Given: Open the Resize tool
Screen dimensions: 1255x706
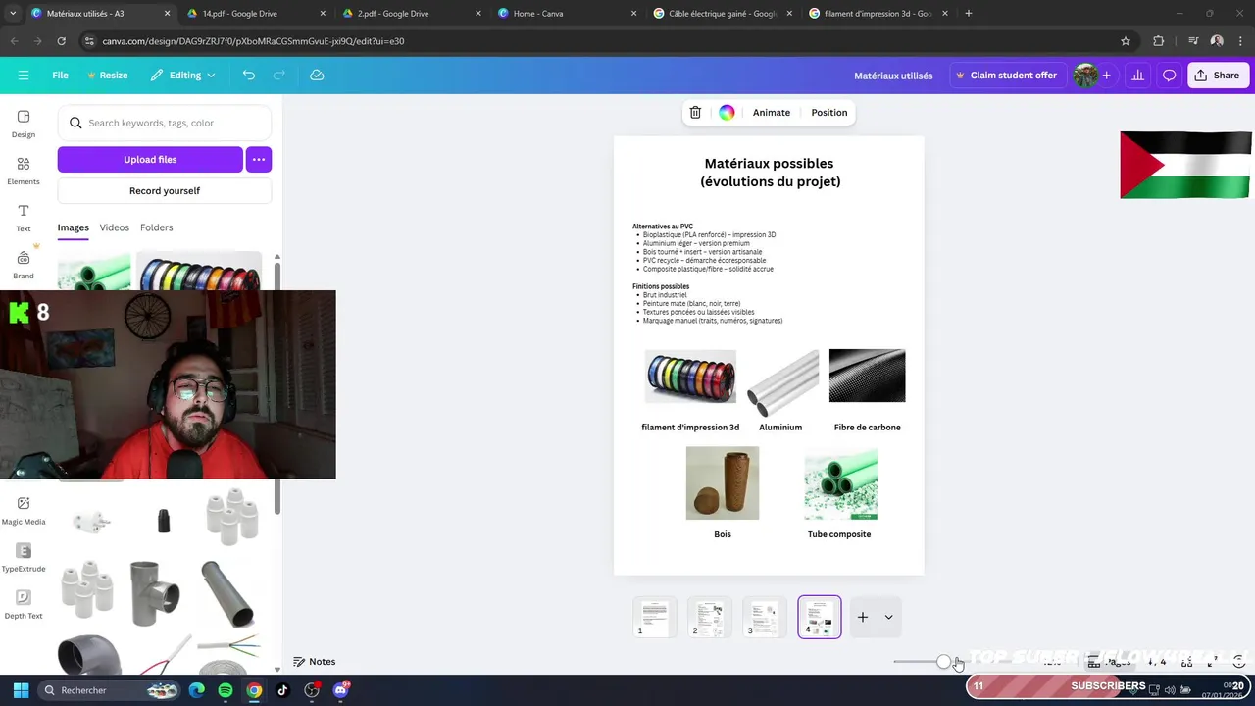Looking at the screenshot, I should coord(107,76).
